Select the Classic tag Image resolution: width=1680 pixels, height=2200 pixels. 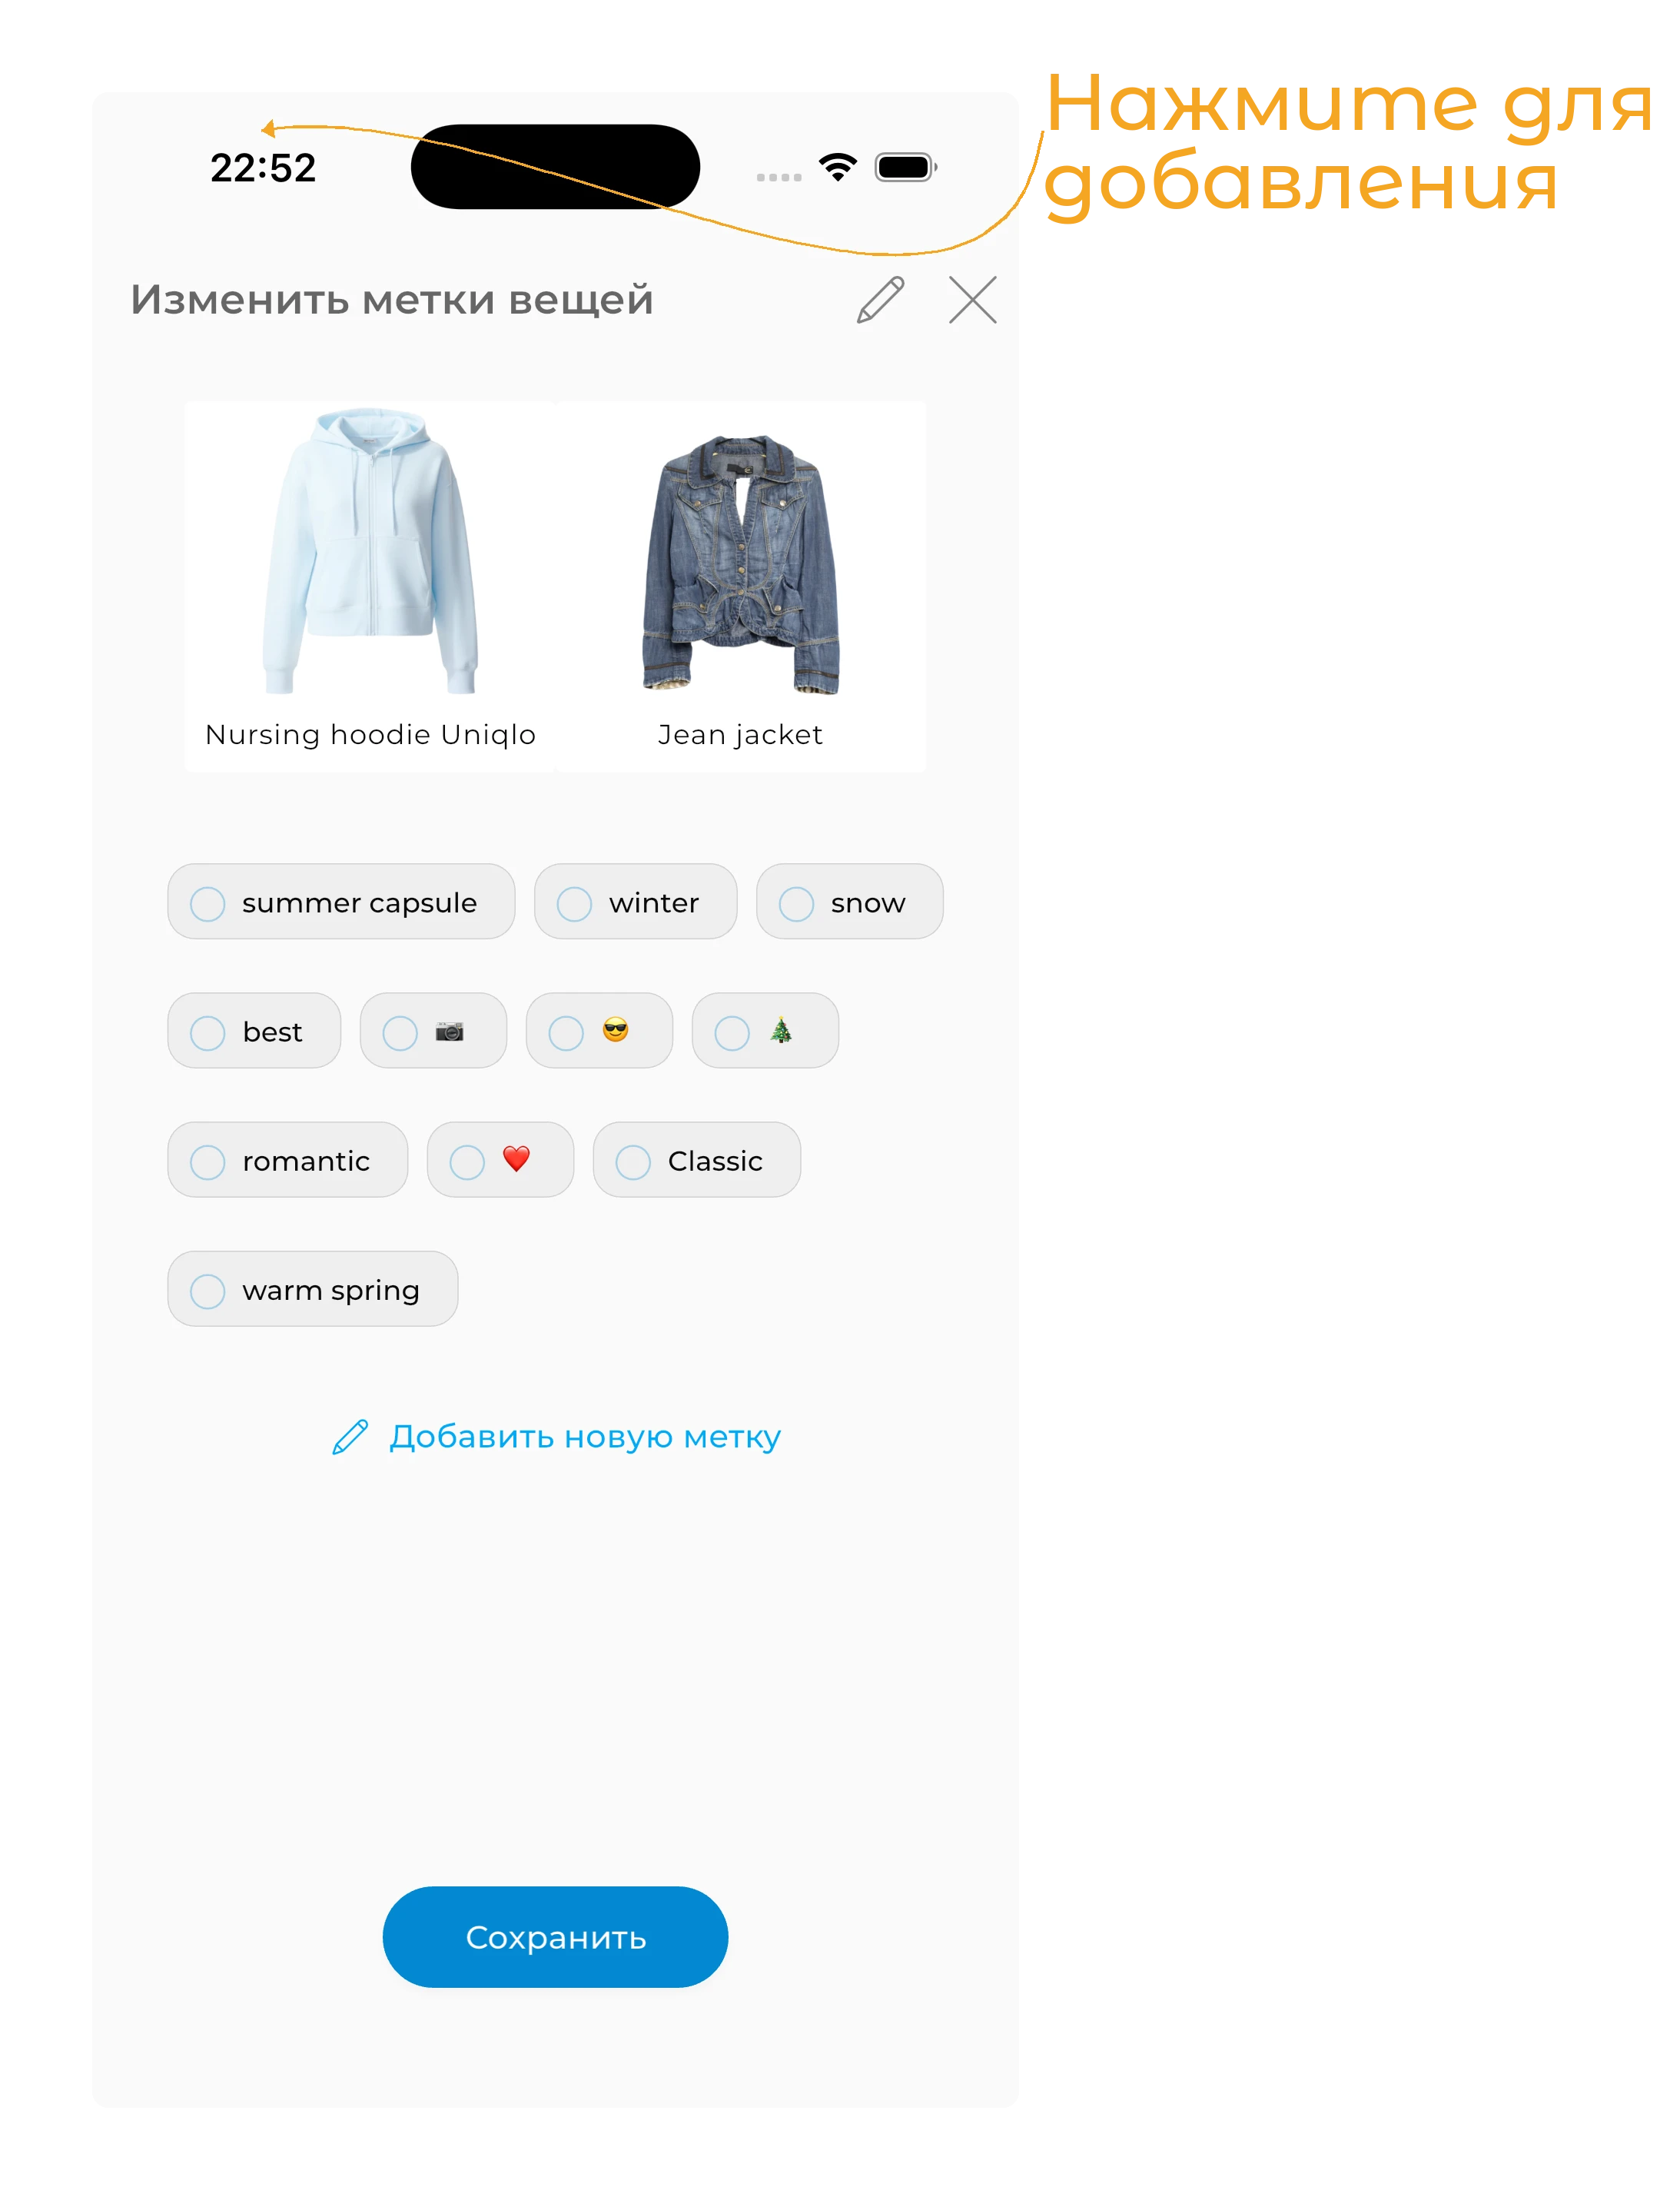click(696, 1160)
